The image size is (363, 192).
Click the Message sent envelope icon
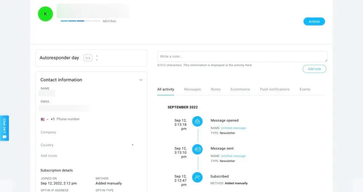click(x=197, y=149)
